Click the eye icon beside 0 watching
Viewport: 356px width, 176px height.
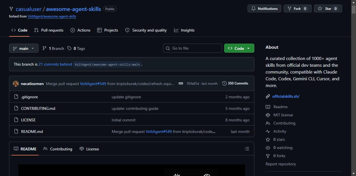tap(268, 148)
